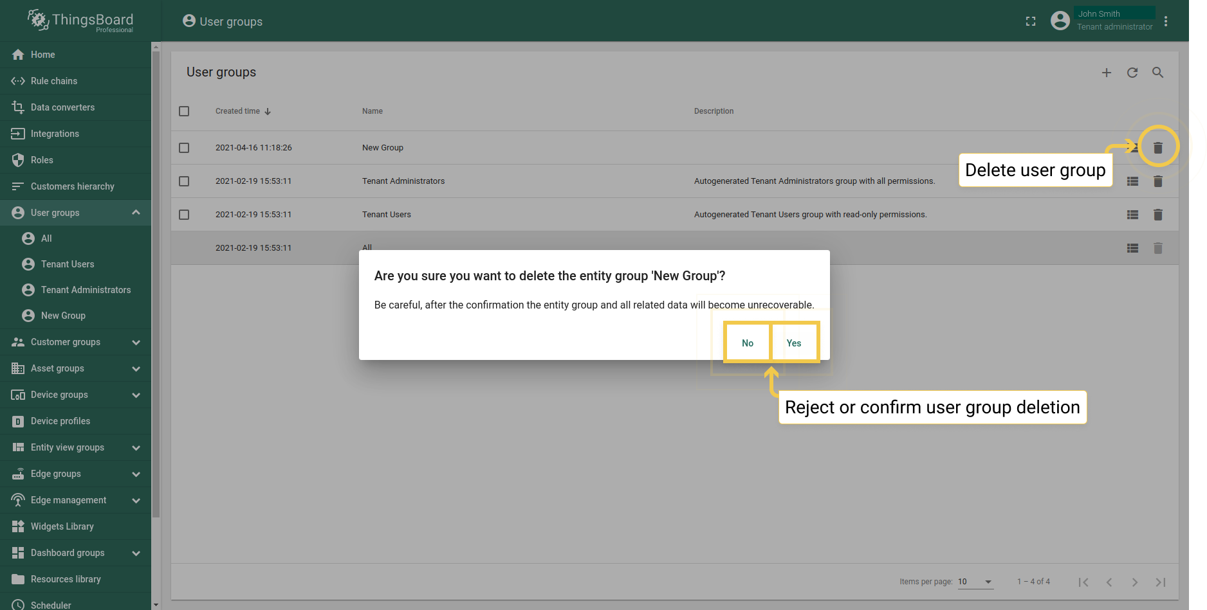Open group details icon for Tenant Administrators row
Image resolution: width=1207 pixels, height=610 pixels.
tap(1132, 181)
